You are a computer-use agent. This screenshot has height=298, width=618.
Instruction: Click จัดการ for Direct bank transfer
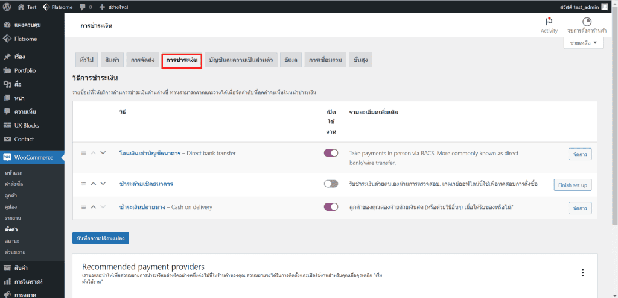(x=580, y=154)
